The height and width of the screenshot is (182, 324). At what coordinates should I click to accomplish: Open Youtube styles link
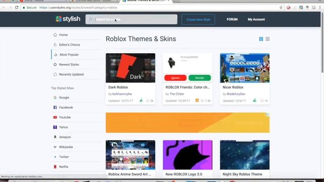pyautogui.click(x=65, y=117)
